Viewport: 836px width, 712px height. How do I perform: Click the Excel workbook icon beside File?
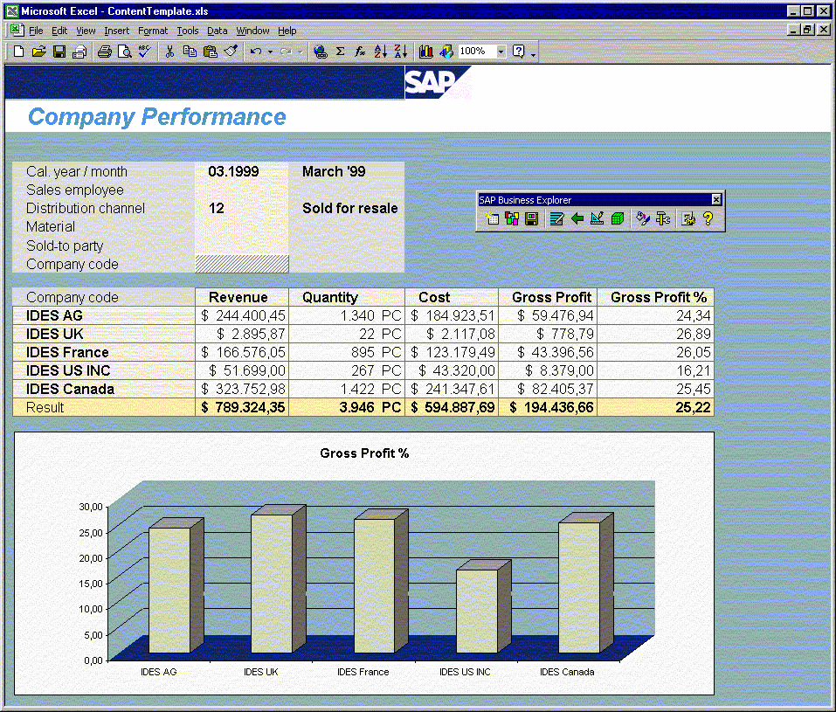click(x=17, y=31)
